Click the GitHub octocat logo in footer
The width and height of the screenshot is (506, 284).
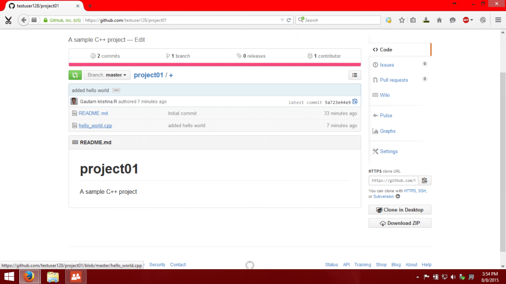pos(250,265)
